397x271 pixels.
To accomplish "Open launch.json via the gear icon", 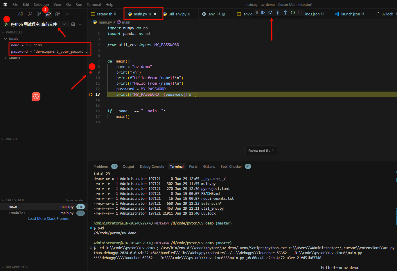I will click(73, 24).
